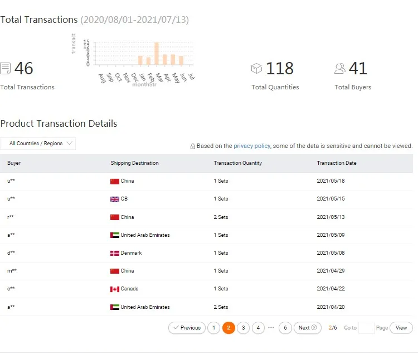Click the Denmark flag icon
This screenshot has height=353, width=418.
point(115,253)
